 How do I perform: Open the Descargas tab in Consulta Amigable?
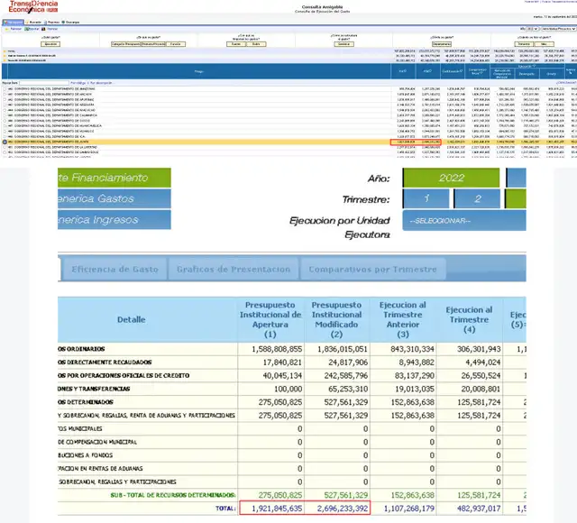point(70,22)
